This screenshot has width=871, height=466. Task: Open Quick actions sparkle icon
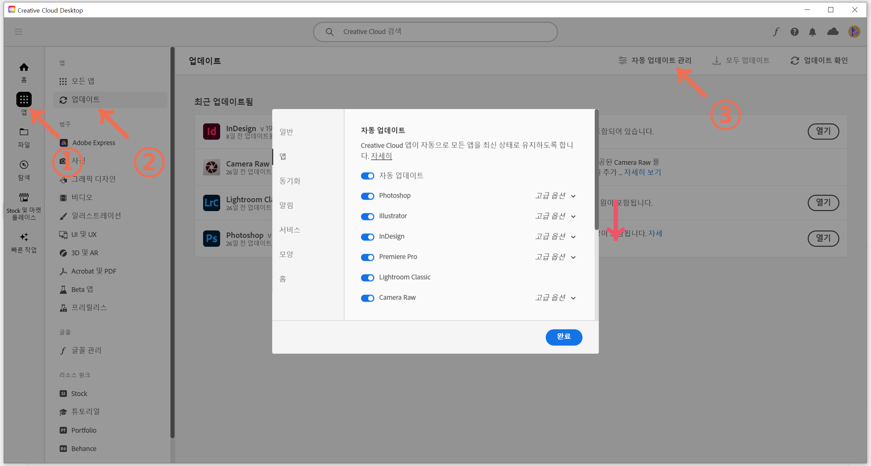pos(24,237)
